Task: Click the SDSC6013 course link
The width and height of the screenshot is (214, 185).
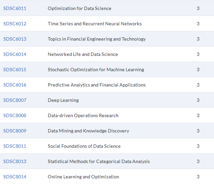Action: (15, 39)
